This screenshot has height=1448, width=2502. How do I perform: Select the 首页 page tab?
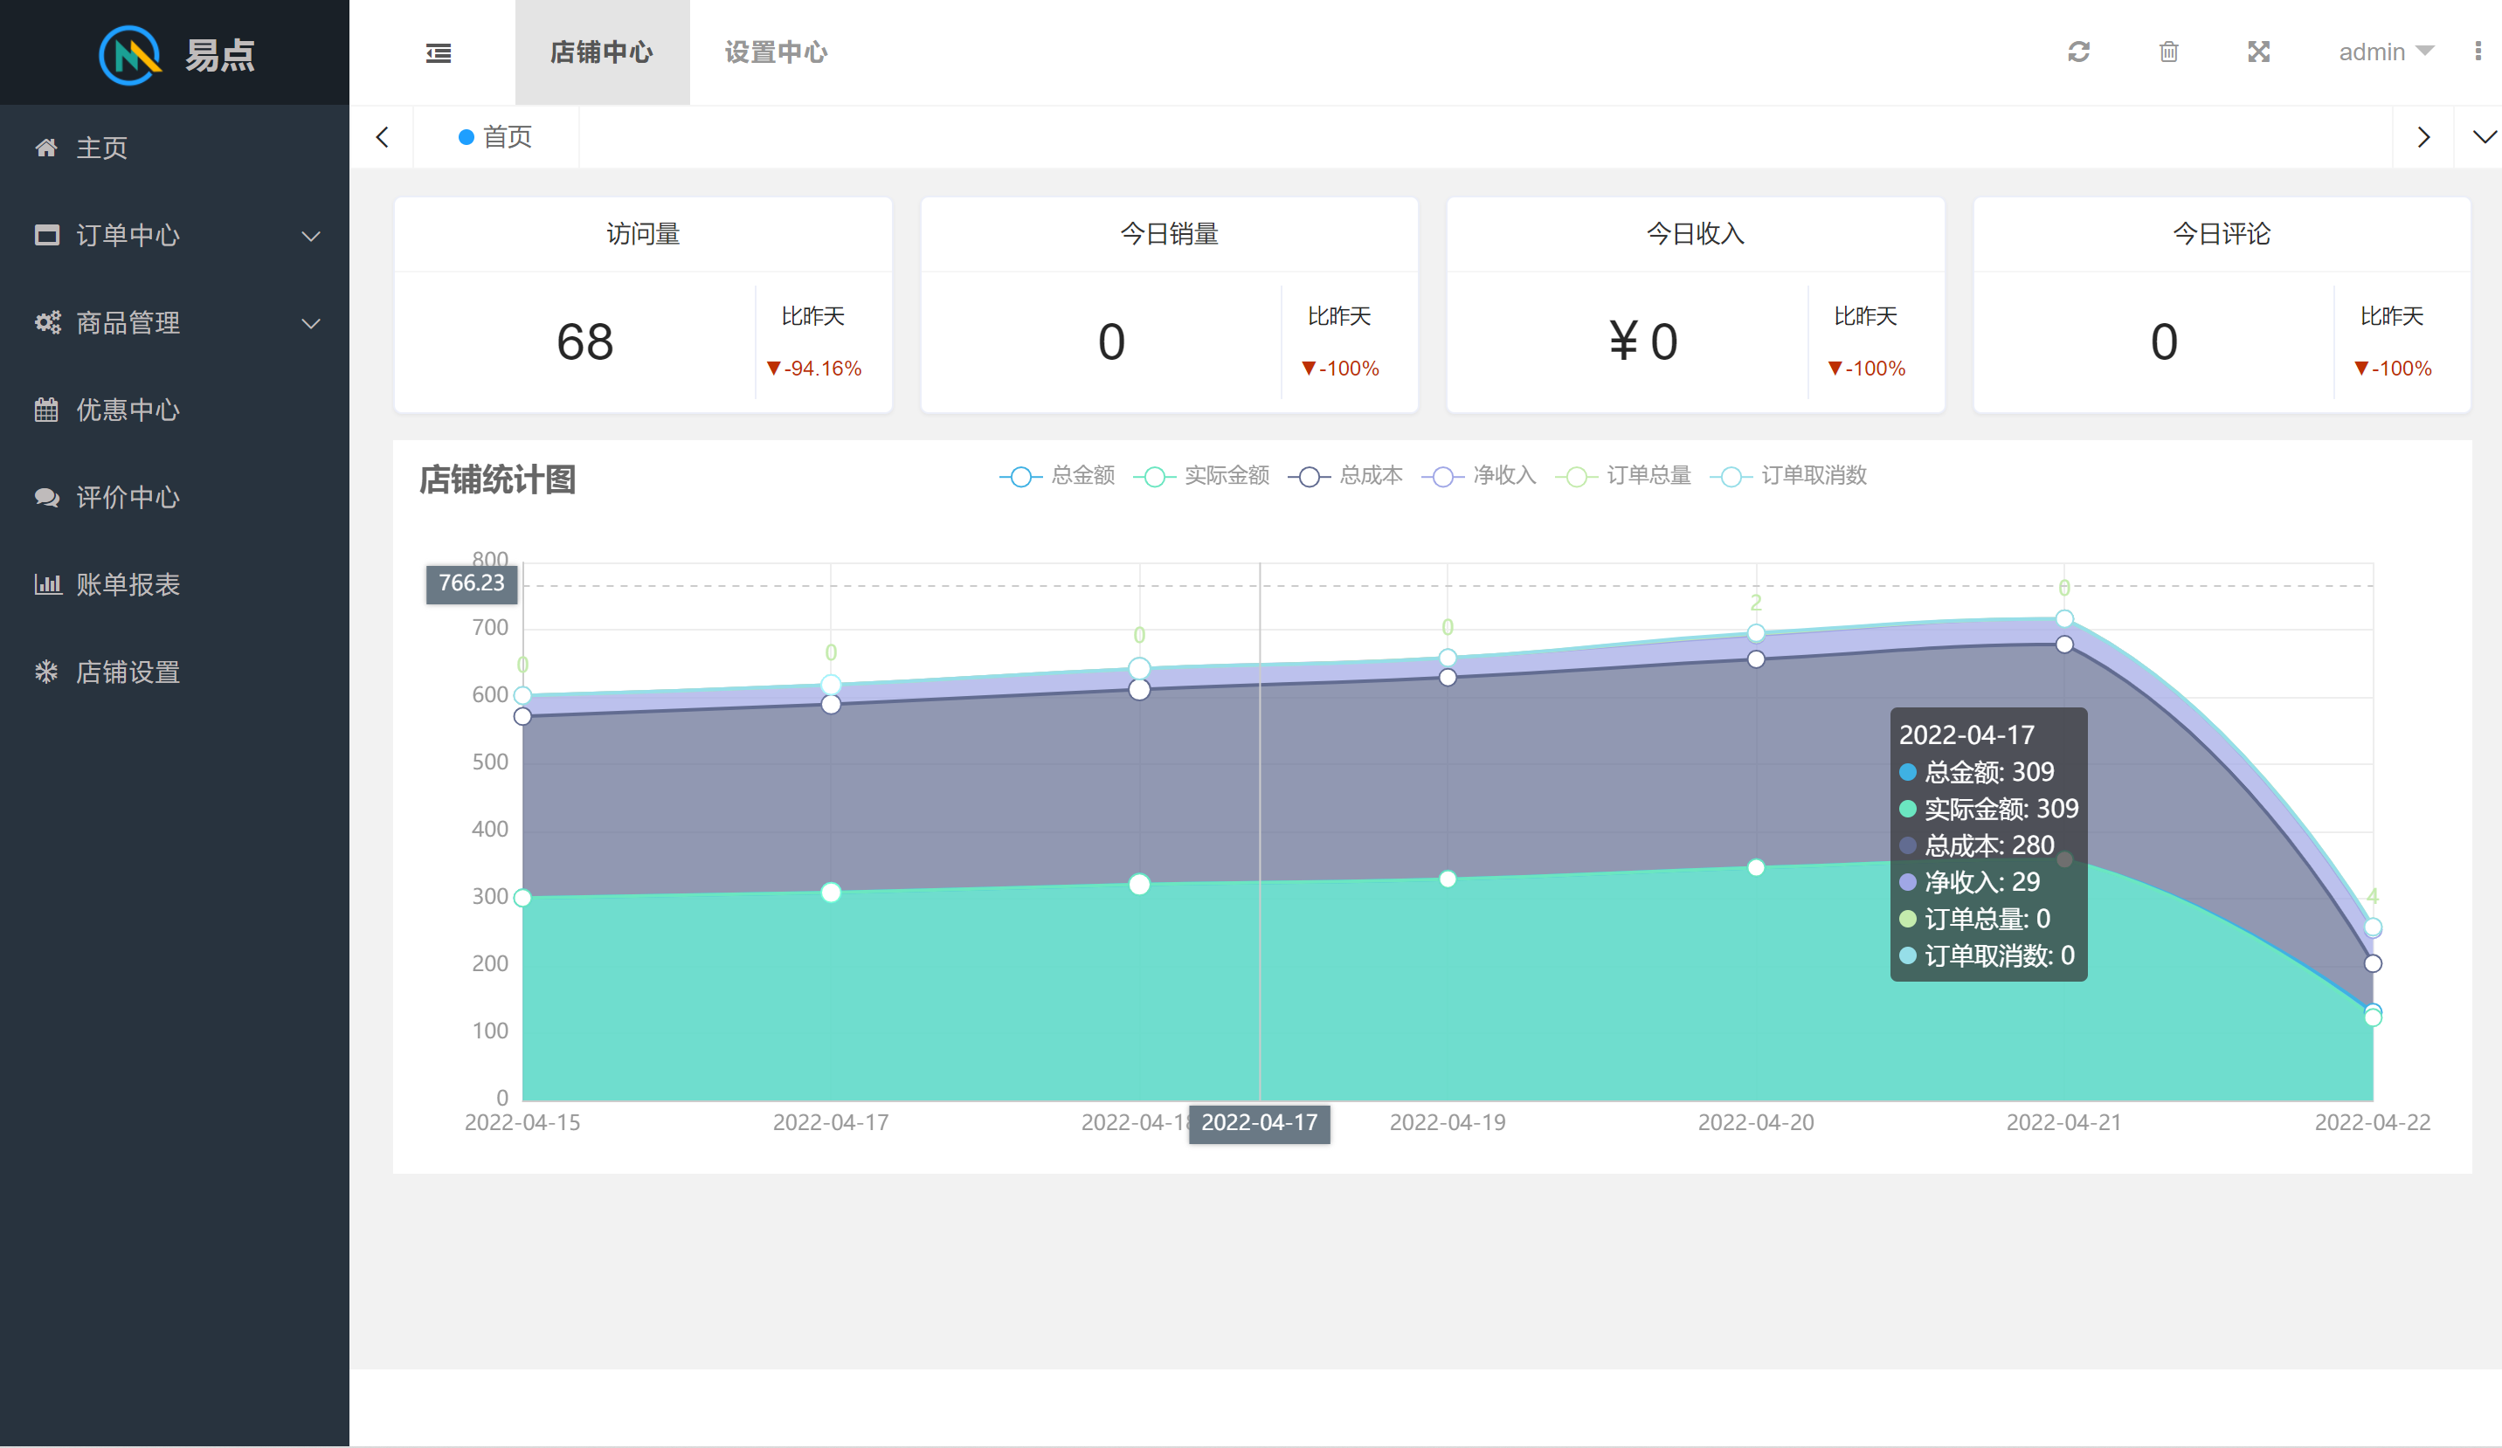point(495,137)
